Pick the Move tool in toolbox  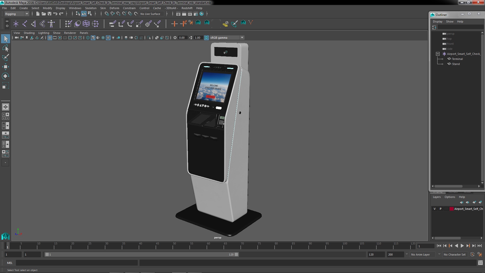coord(6,67)
